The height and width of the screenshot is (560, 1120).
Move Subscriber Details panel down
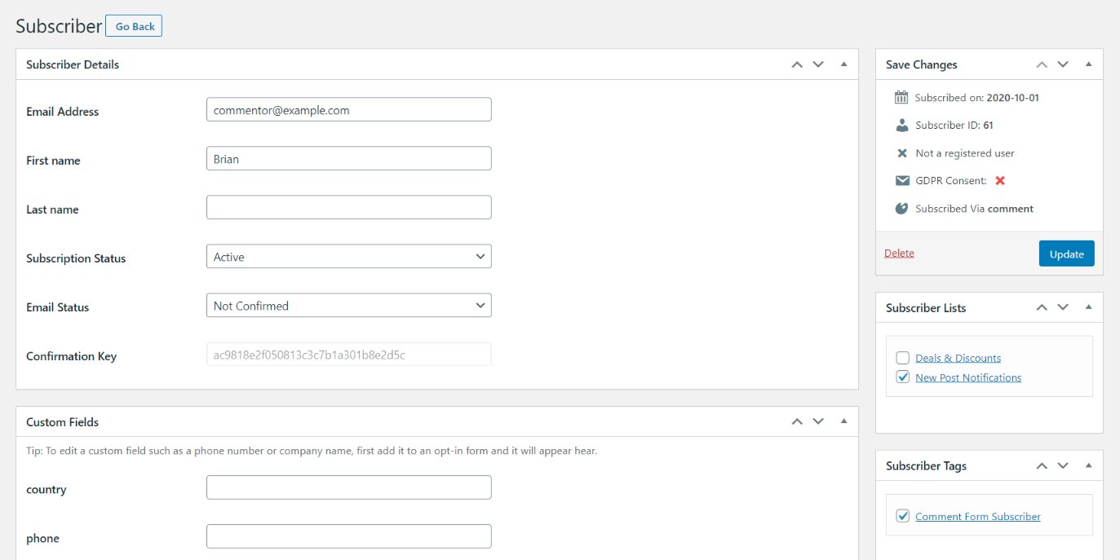818,64
